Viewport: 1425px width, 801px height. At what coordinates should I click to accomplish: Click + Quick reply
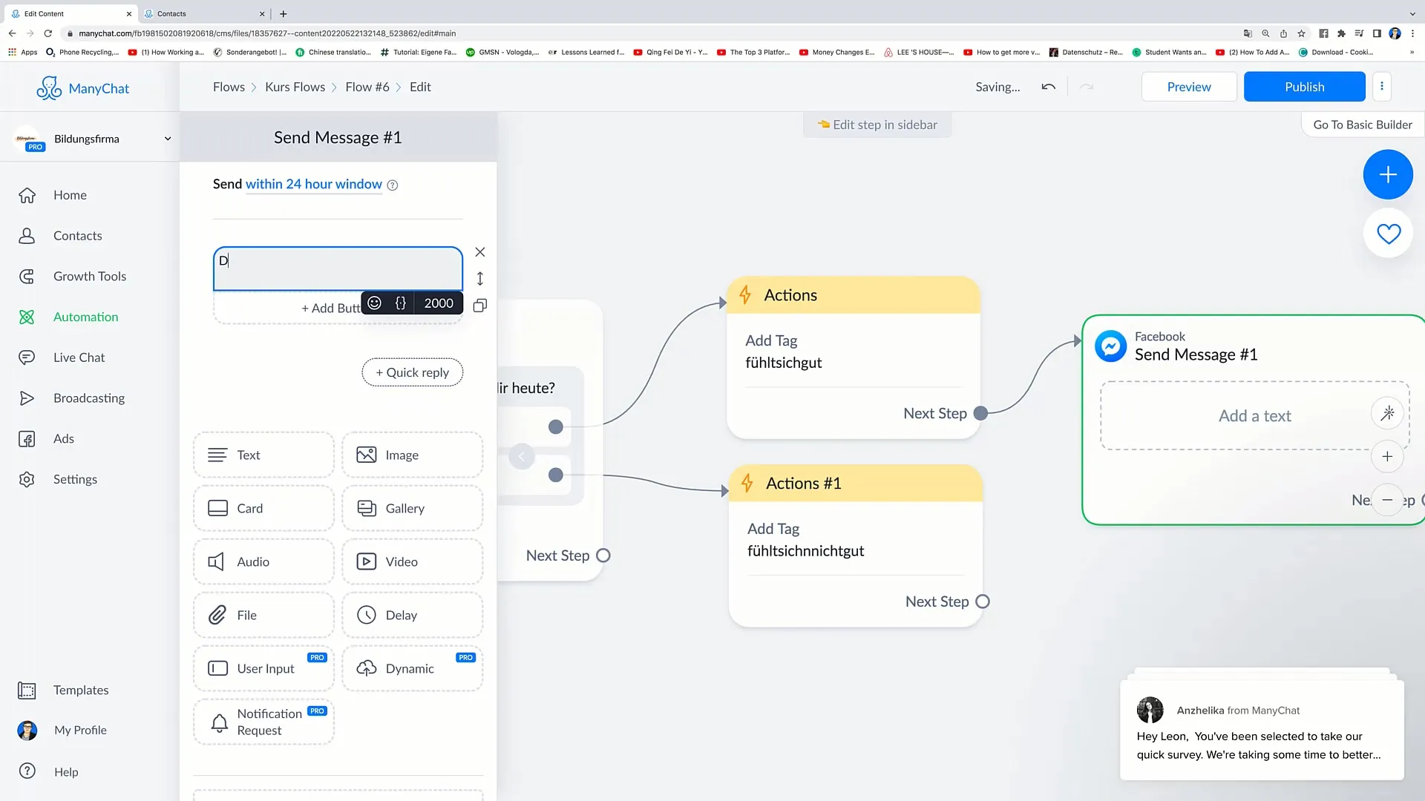tap(412, 372)
